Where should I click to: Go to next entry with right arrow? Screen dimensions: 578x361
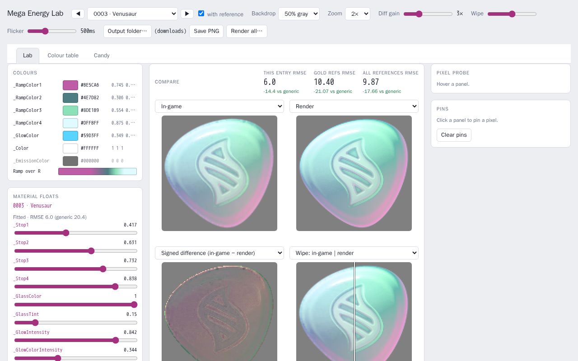(x=187, y=14)
